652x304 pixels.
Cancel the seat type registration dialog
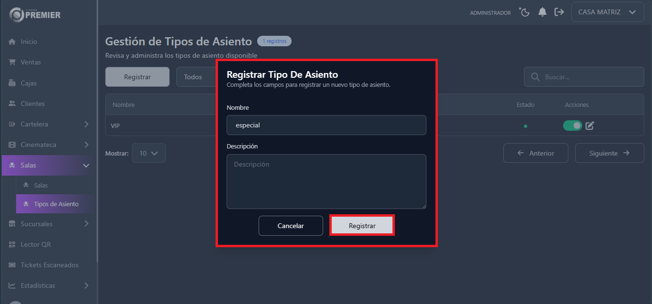pos(291,225)
